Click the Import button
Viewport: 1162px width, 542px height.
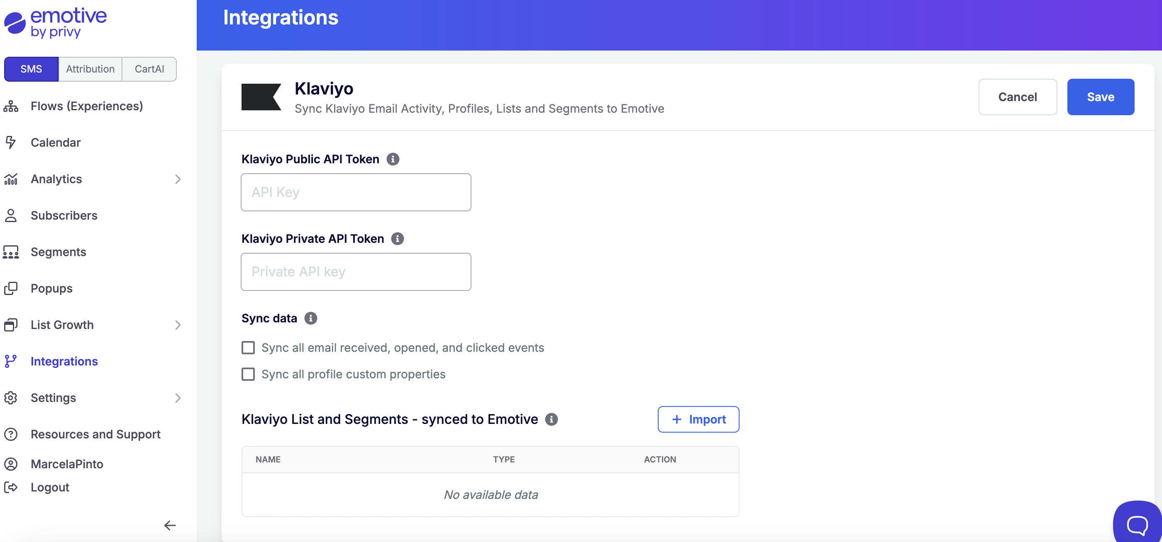click(x=698, y=419)
